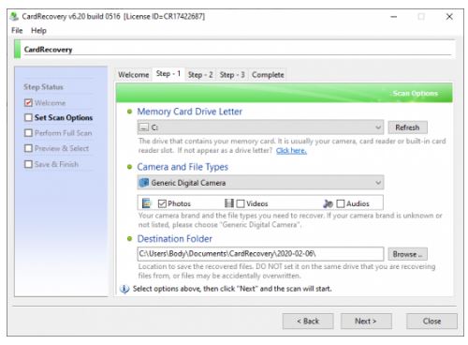Minimize the CardRecovery window
Screen dimensions: 468x345
point(394,17)
